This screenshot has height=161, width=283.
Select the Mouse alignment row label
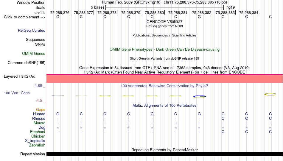[40, 123]
